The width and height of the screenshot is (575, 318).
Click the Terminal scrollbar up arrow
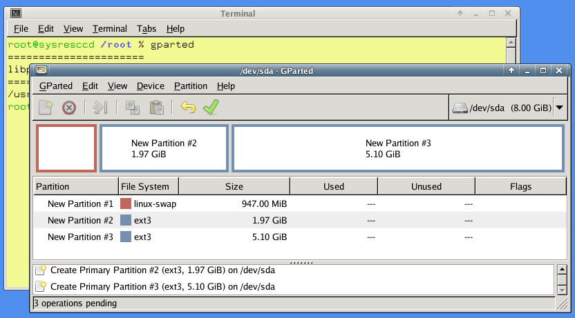pos(511,43)
